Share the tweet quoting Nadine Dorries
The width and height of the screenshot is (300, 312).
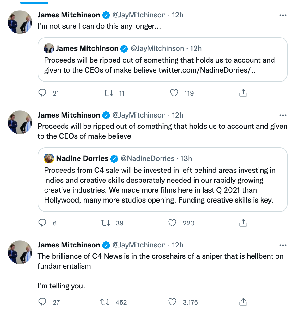point(243,223)
